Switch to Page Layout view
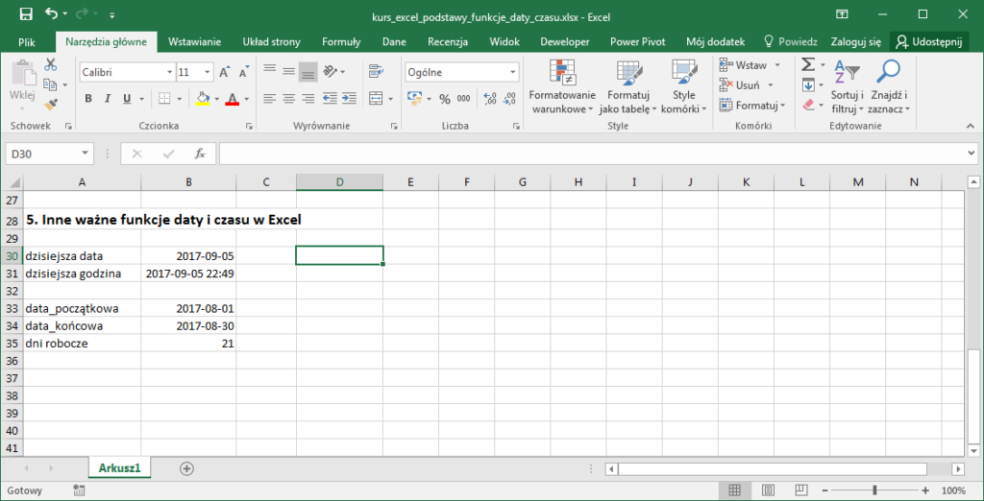Image resolution: width=984 pixels, height=501 pixels. coord(770,489)
